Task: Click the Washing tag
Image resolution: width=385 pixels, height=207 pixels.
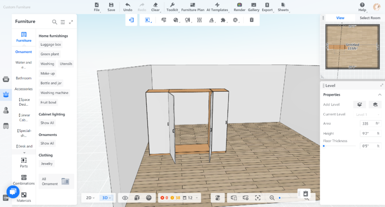Action: pos(48,64)
